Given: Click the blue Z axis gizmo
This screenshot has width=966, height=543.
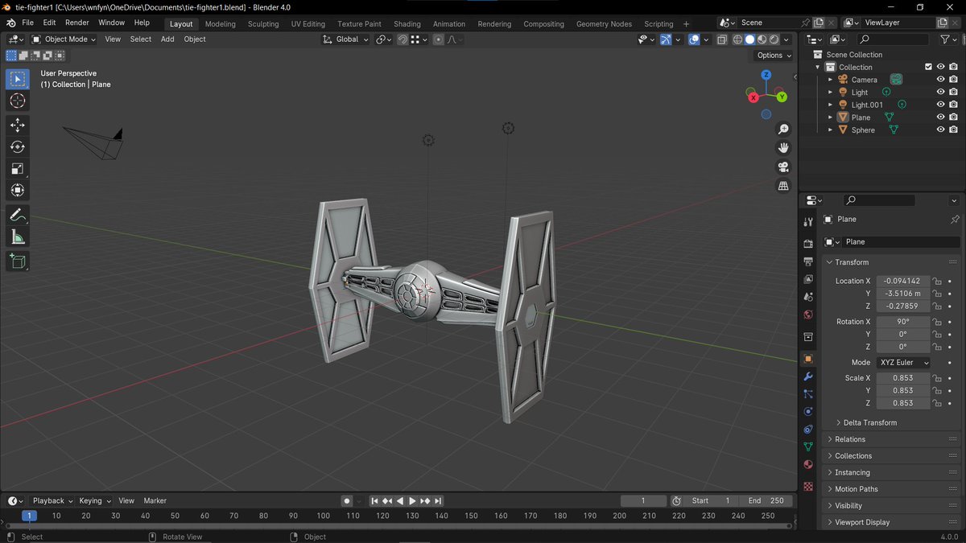Looking at the screenshot, I should coord(766,75).
